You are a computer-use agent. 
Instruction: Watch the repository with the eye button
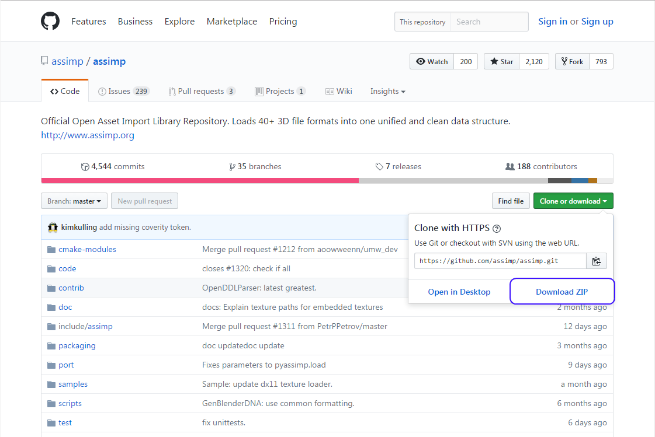pos(432,61)
